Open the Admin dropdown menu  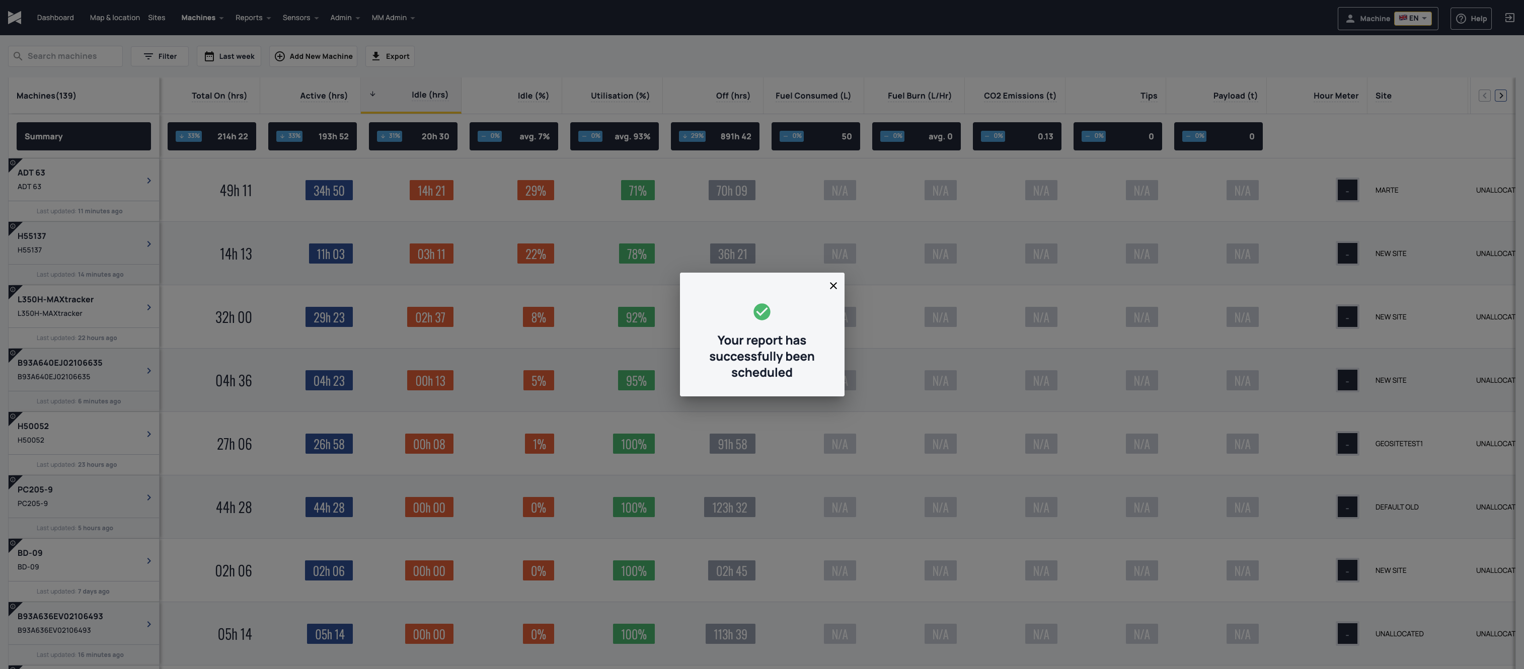point(345,18)
